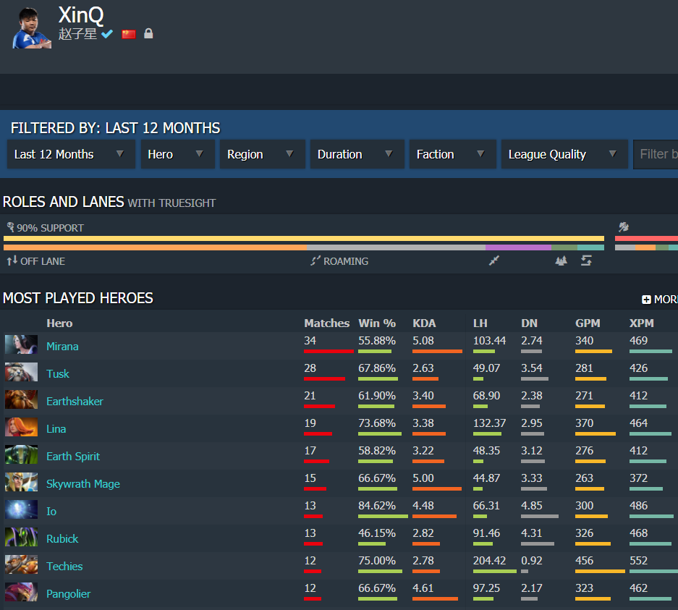Click the China flag icon
Screen dimensions: 678x610
pos(129,34)
